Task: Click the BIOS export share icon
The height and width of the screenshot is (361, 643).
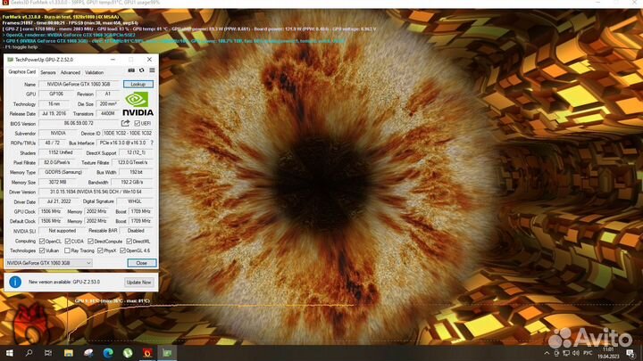Action: point(127,123)
